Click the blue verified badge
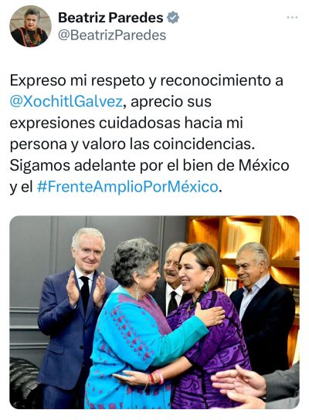This screenshot has width=309, height=420. 173,18
